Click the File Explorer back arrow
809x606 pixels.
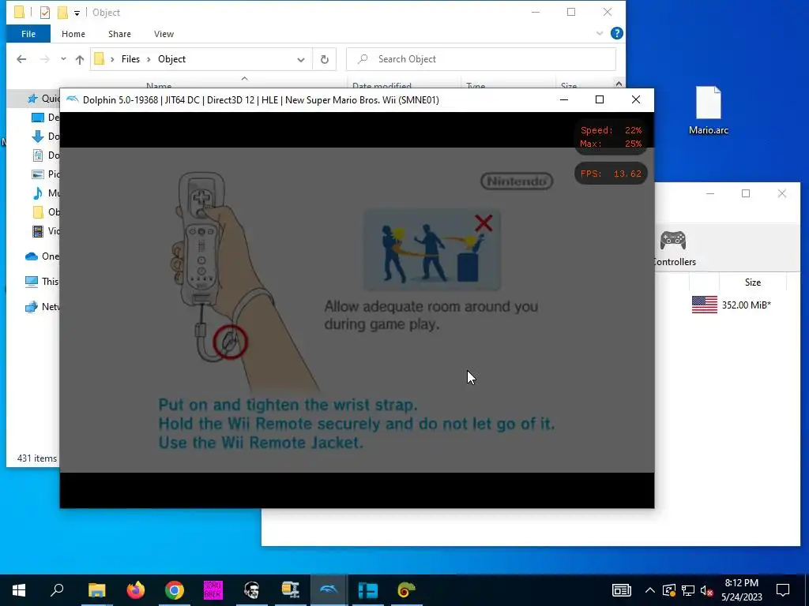21,59
